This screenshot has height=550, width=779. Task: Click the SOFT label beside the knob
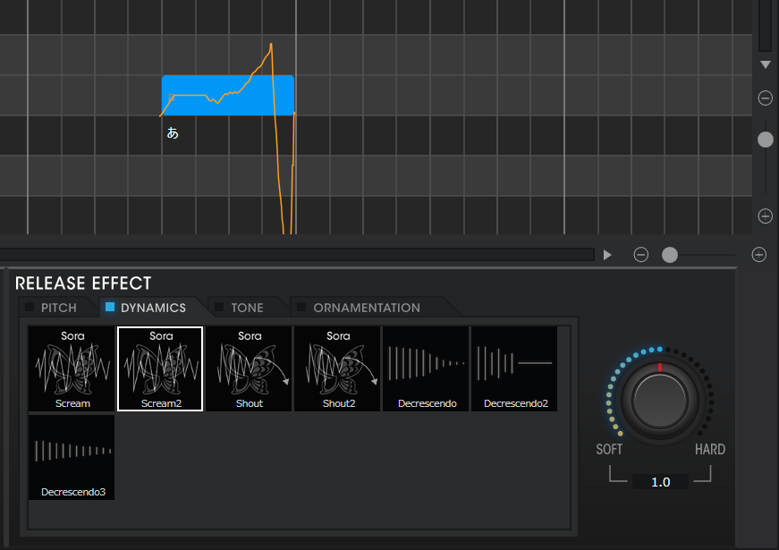[609, 449]
